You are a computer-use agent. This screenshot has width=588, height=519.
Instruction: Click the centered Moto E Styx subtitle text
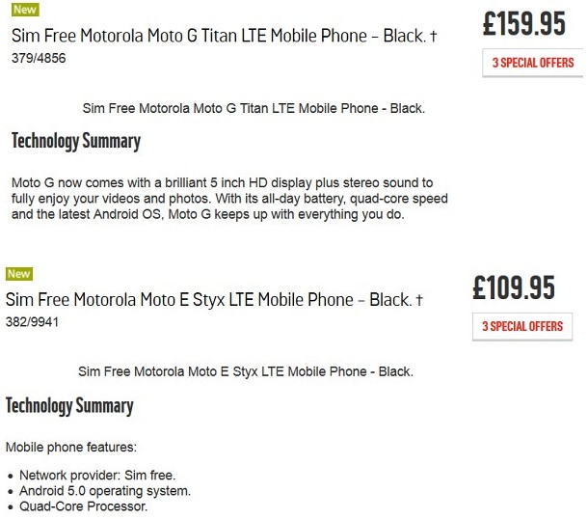click(246, 371)
